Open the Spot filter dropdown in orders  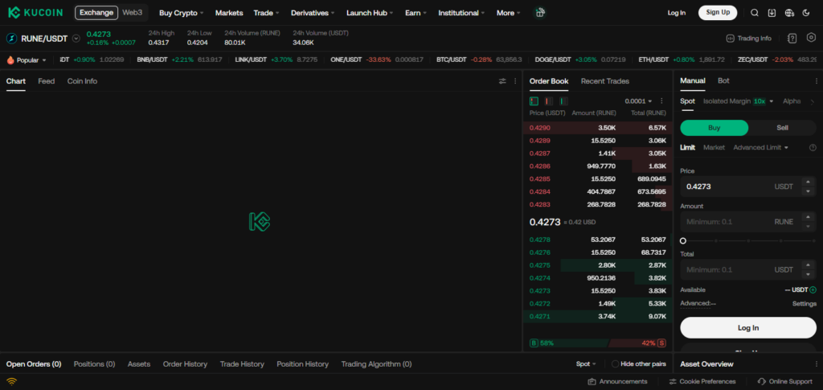(586, 363)
